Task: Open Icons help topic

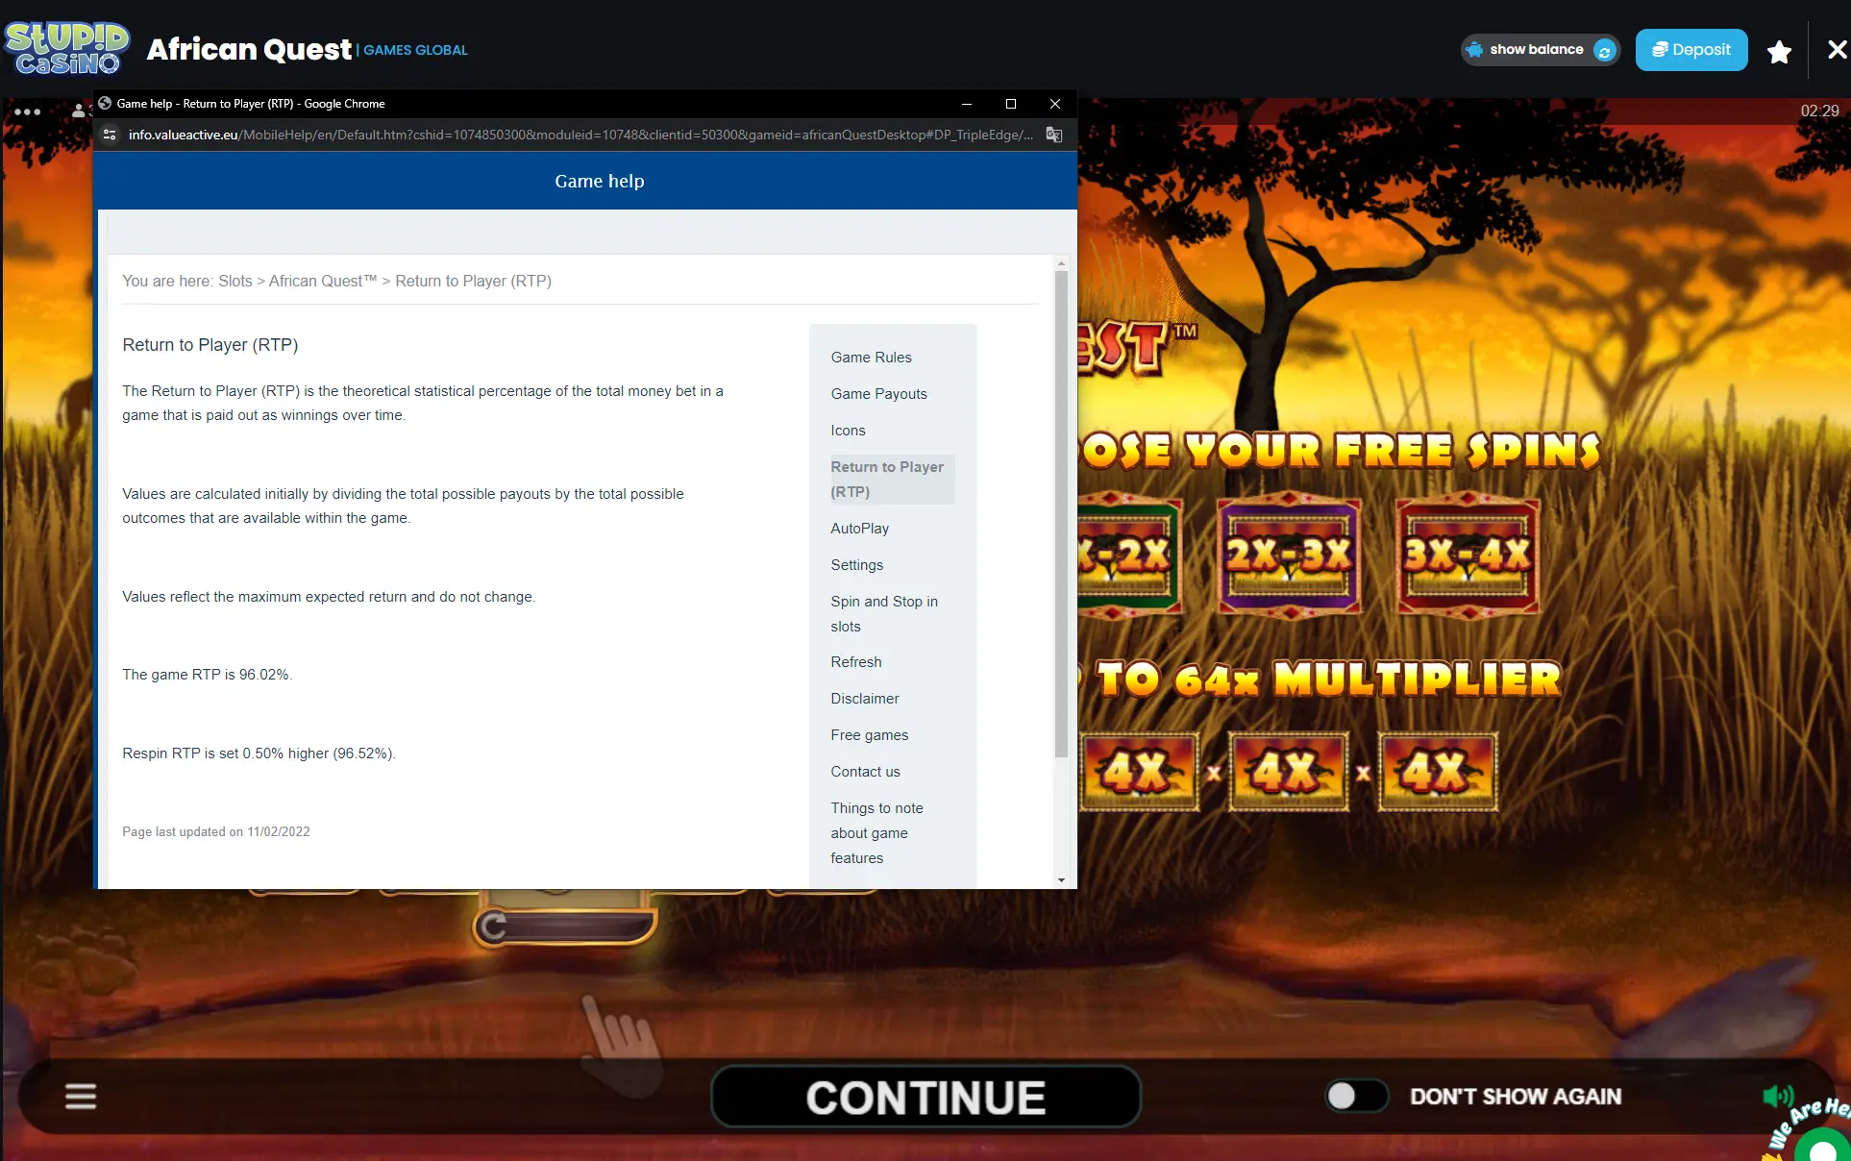Action: pos(848,431)
